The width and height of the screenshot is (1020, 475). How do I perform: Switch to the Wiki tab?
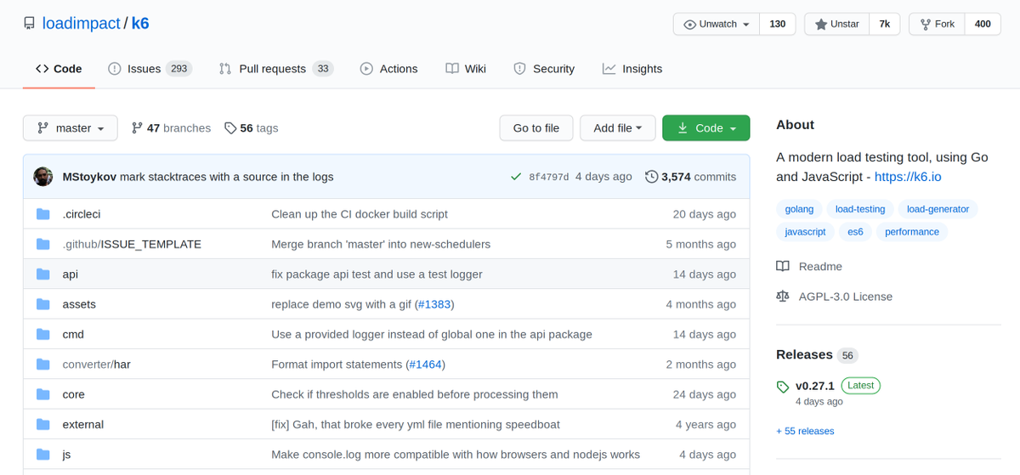coord(466,69)
